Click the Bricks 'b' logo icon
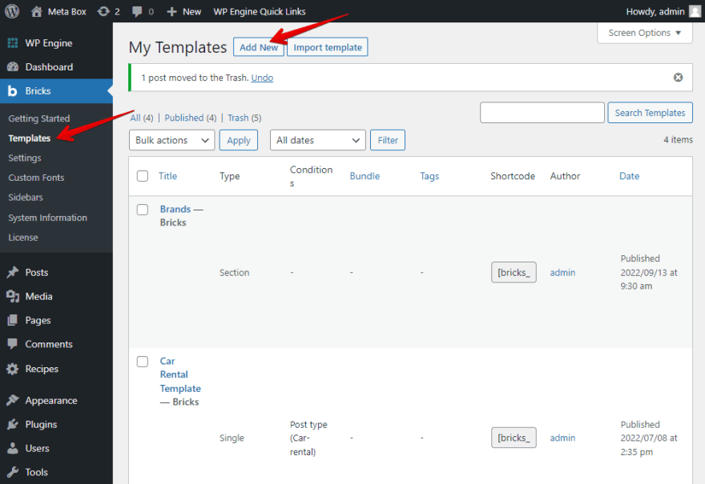This screenshot has height=484, width=705. pos(13,91)
